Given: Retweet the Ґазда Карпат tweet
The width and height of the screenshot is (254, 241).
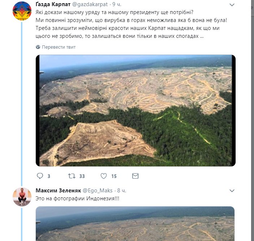Looking at the screenshot, I should point(72,176).
